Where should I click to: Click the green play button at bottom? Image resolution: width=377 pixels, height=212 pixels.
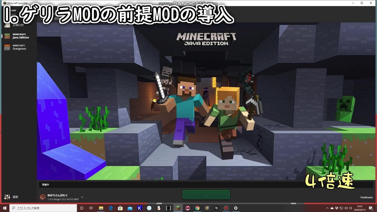click(x=206, y=195)
